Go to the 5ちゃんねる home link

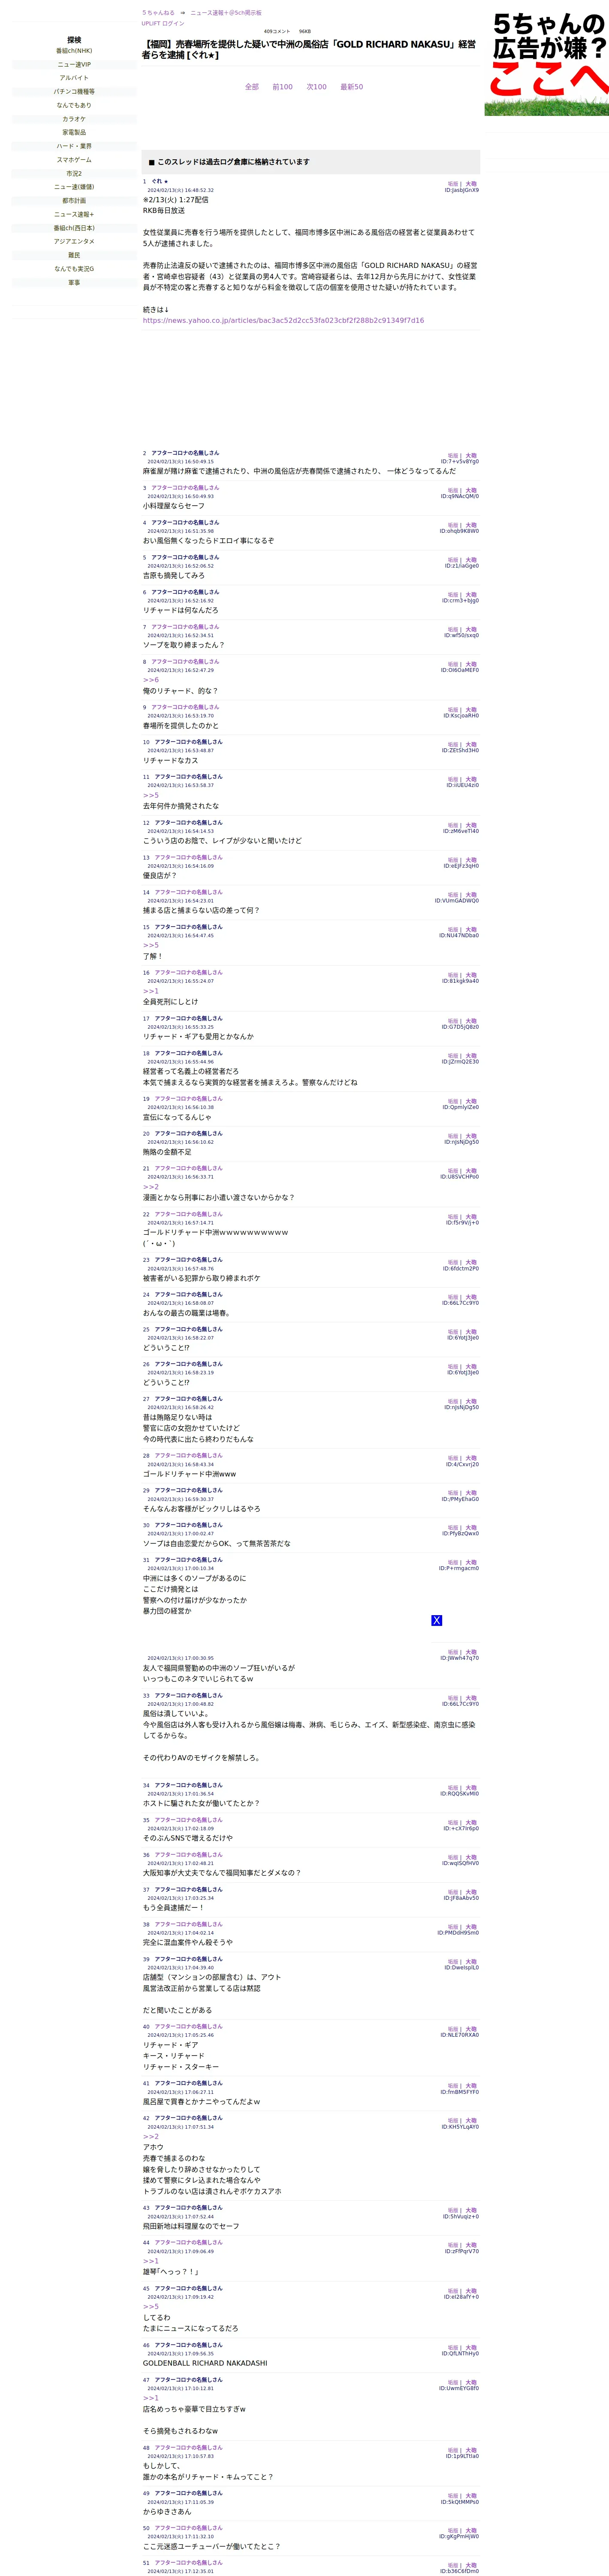[158, 13]
